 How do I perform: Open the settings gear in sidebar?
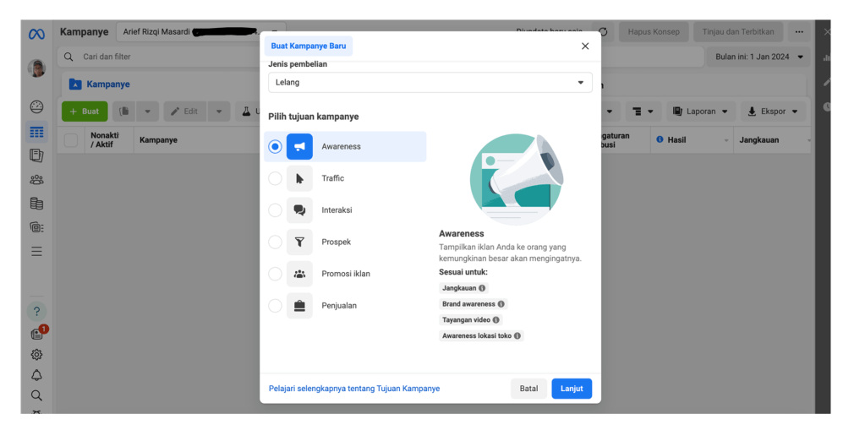coord(36,355)
